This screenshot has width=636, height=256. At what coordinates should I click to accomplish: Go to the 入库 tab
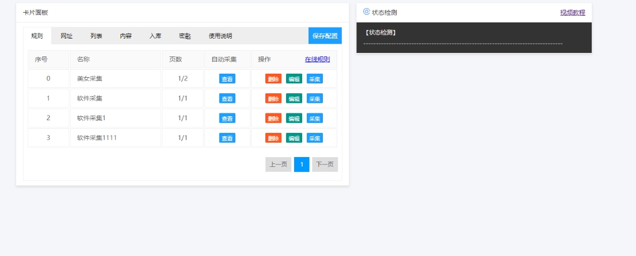pos(155,36)
